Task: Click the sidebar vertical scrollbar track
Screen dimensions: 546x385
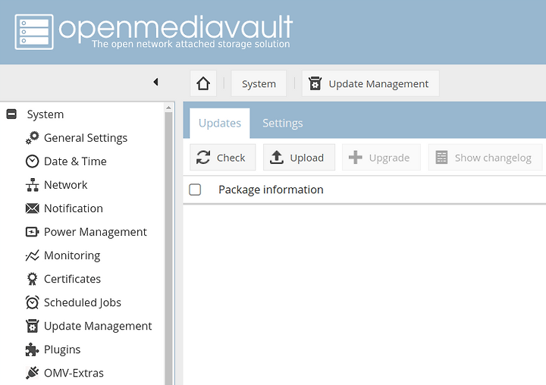Action: (x=169, y=248)
